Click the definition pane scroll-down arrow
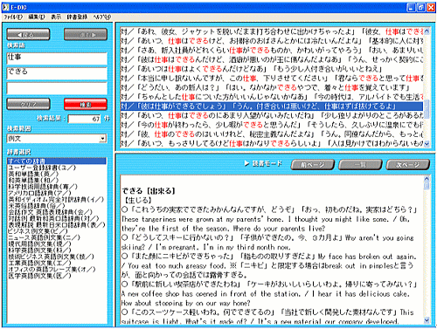 click(427, 320)
